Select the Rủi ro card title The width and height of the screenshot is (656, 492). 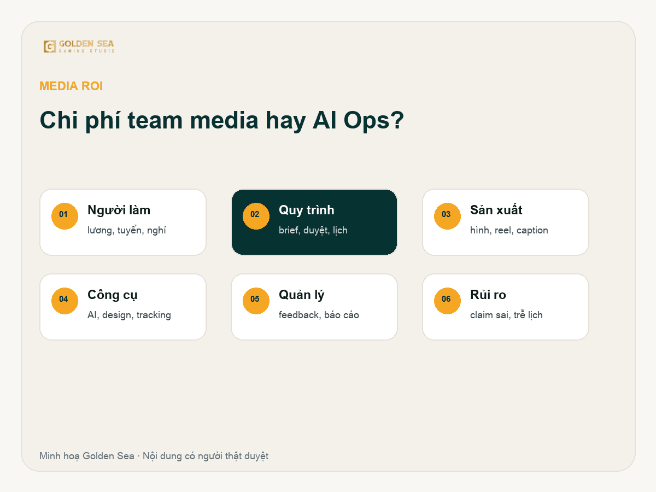coord(488,295)
